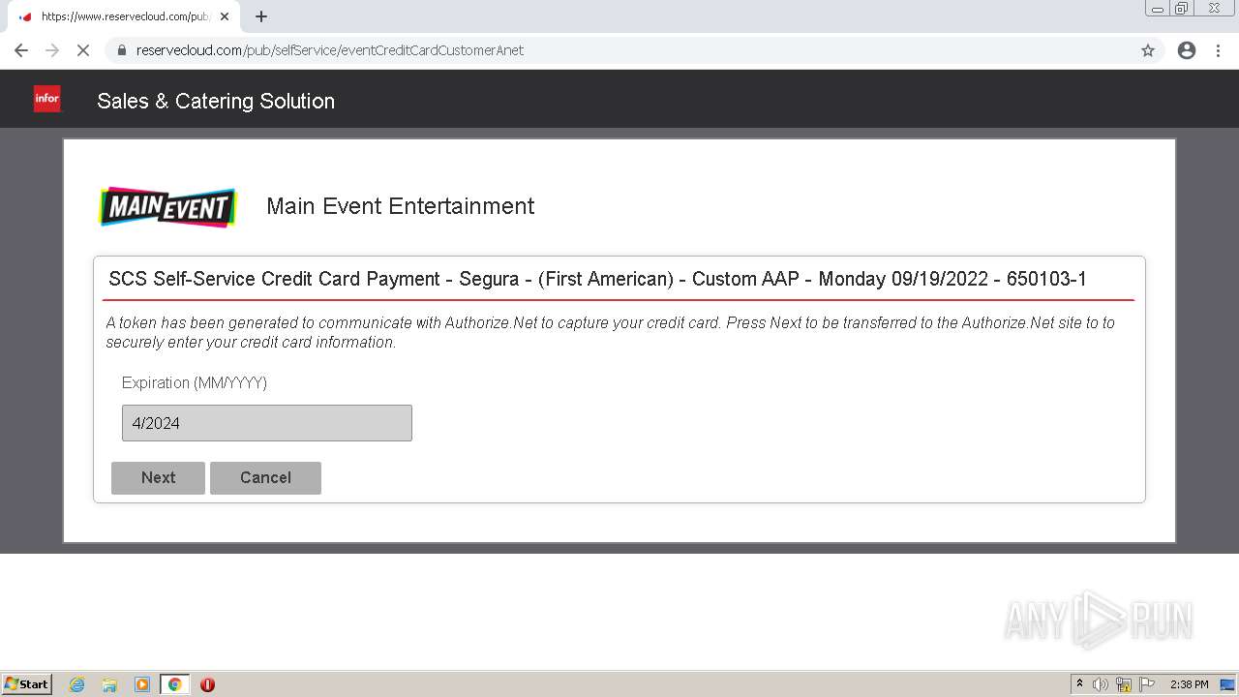
Task: Go forward in browser history
Action: tap(52, 50)
